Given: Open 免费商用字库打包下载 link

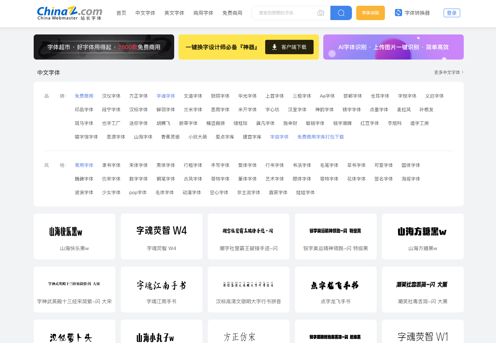Looking at the screenshot, I should 321,137.
